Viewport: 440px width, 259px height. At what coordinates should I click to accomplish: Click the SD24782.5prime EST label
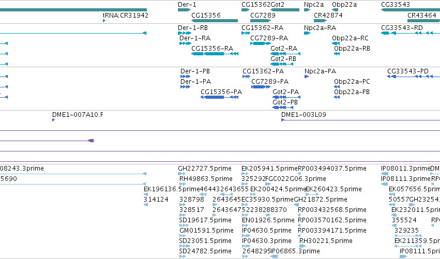pos(205,251)
